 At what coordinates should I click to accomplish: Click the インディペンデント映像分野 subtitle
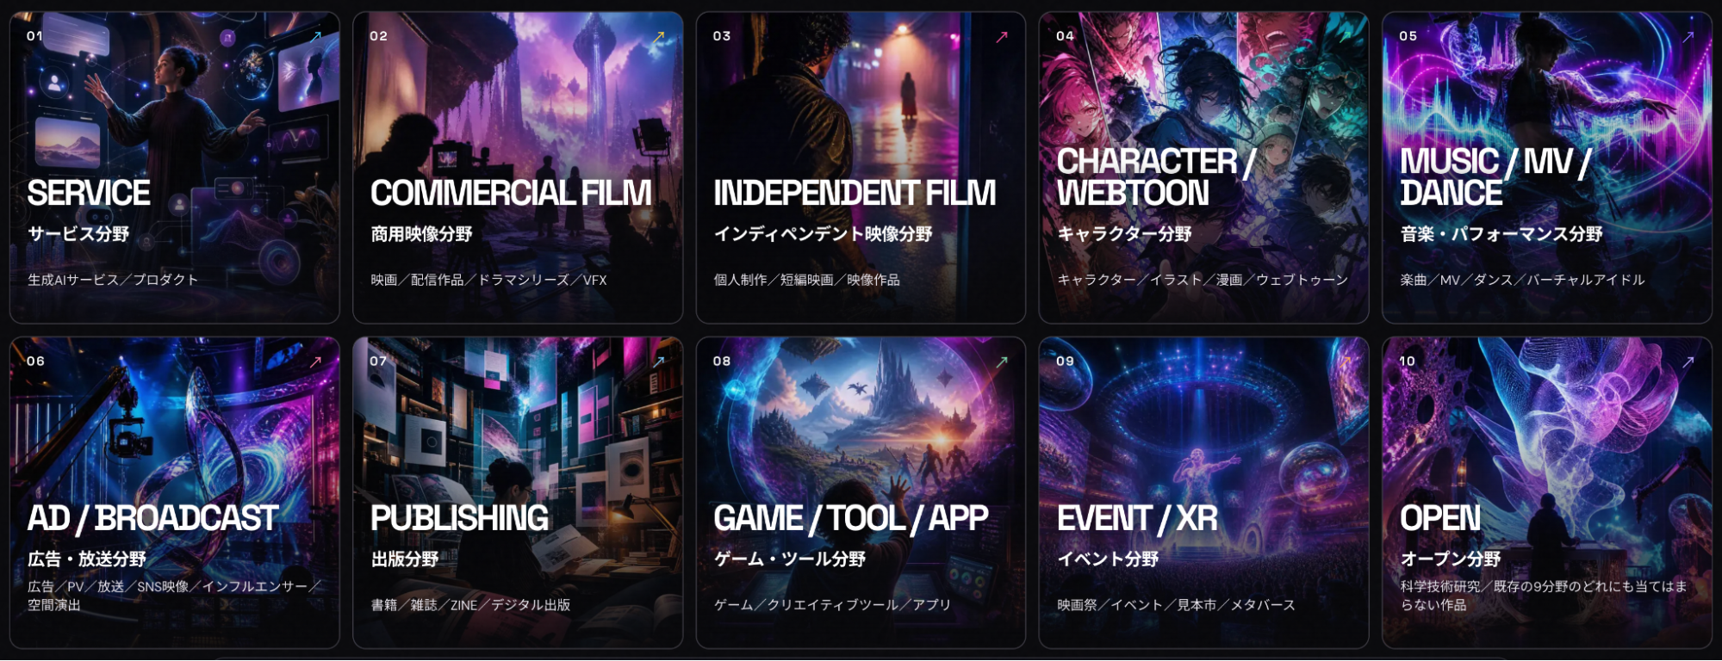[x=824, y=234]
